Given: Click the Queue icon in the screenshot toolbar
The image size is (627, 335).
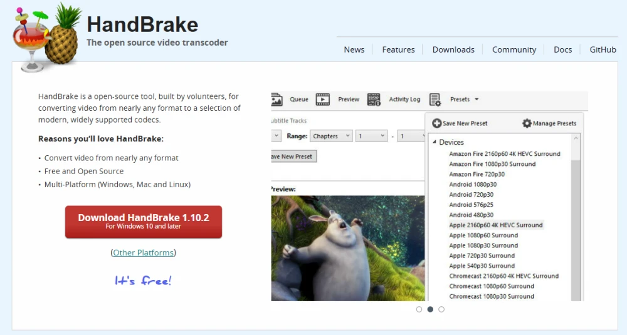Looking at the screenshot, I should click(277, 100).
